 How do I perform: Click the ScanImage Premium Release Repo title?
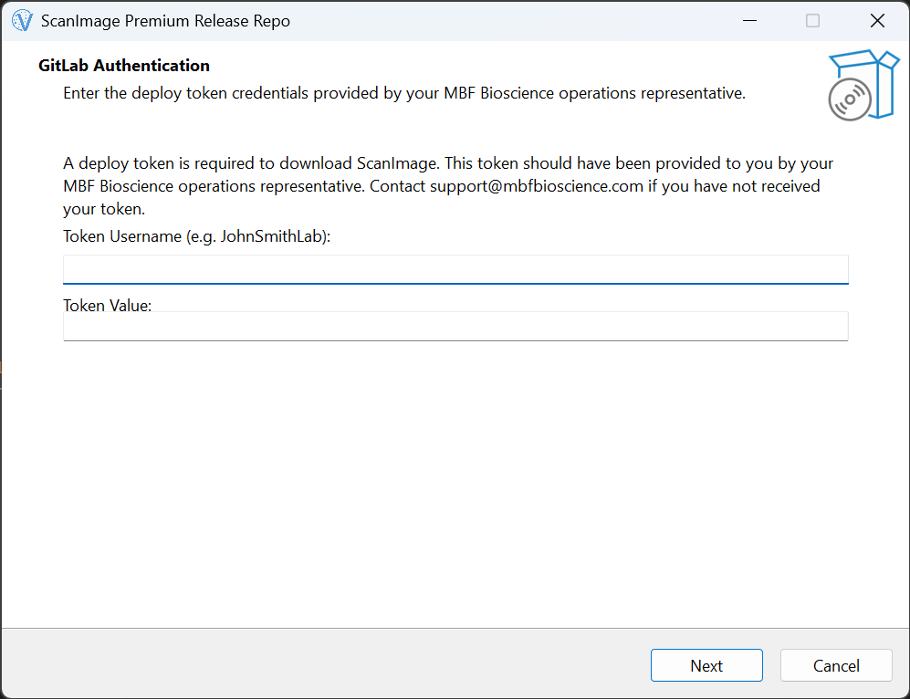tap(165, 21)
